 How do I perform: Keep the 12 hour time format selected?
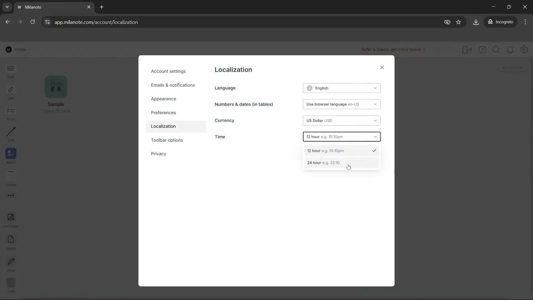point(341,151)
